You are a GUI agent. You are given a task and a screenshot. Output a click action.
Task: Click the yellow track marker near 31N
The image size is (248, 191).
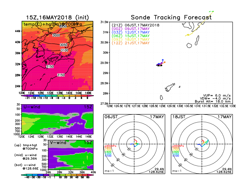click(188, 35)
